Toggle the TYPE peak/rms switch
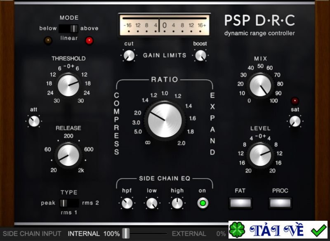This screenshot has height=241, width=330. 69,203
